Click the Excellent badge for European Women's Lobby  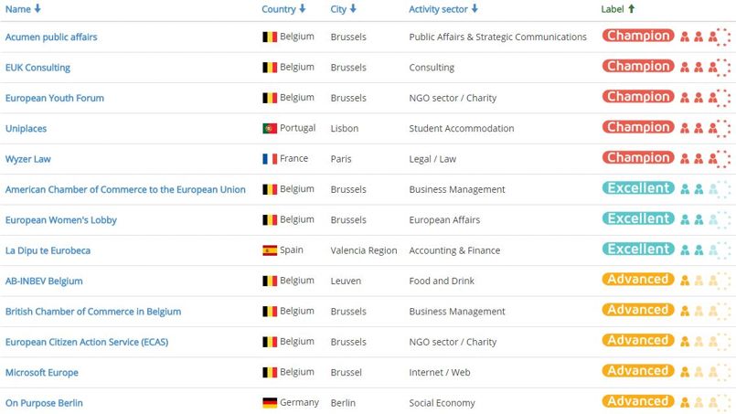pos(638,218)
